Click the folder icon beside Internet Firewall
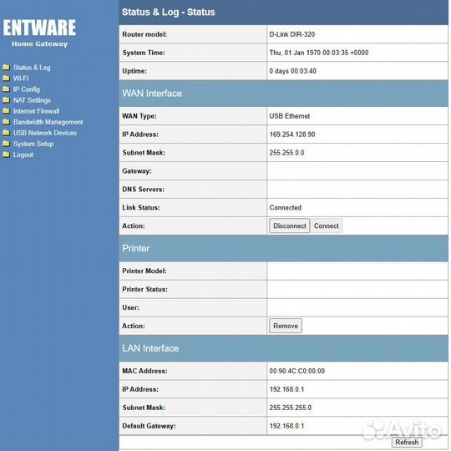Image resolution: width=451 pixels, height=451 pixels. click(6, 111)
